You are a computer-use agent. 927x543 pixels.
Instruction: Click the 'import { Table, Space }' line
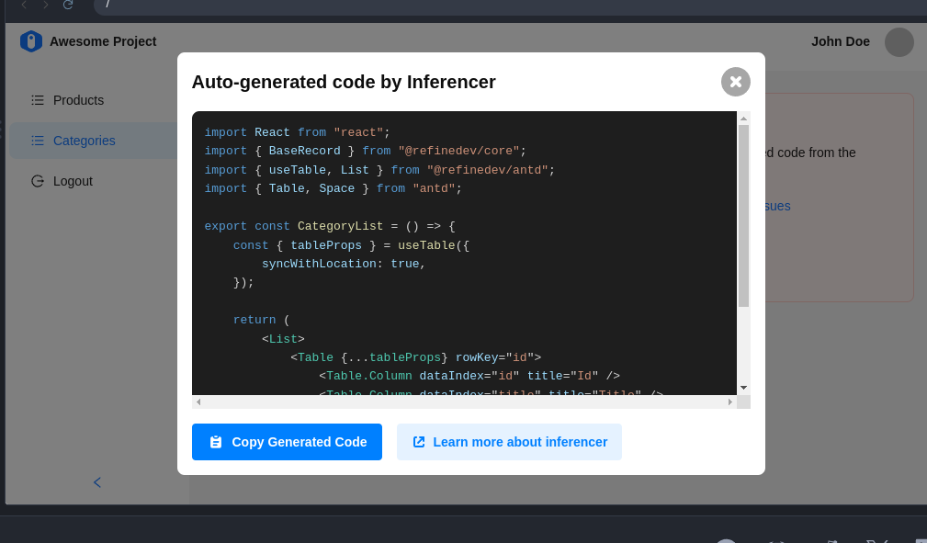[333, 188]
